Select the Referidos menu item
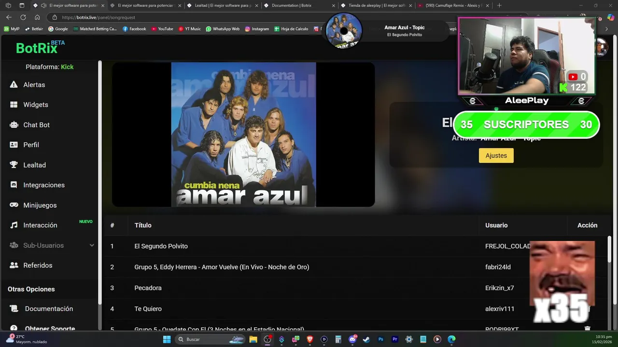The height and width of the screenshot is (347, 618). click(x=38, y=265)
